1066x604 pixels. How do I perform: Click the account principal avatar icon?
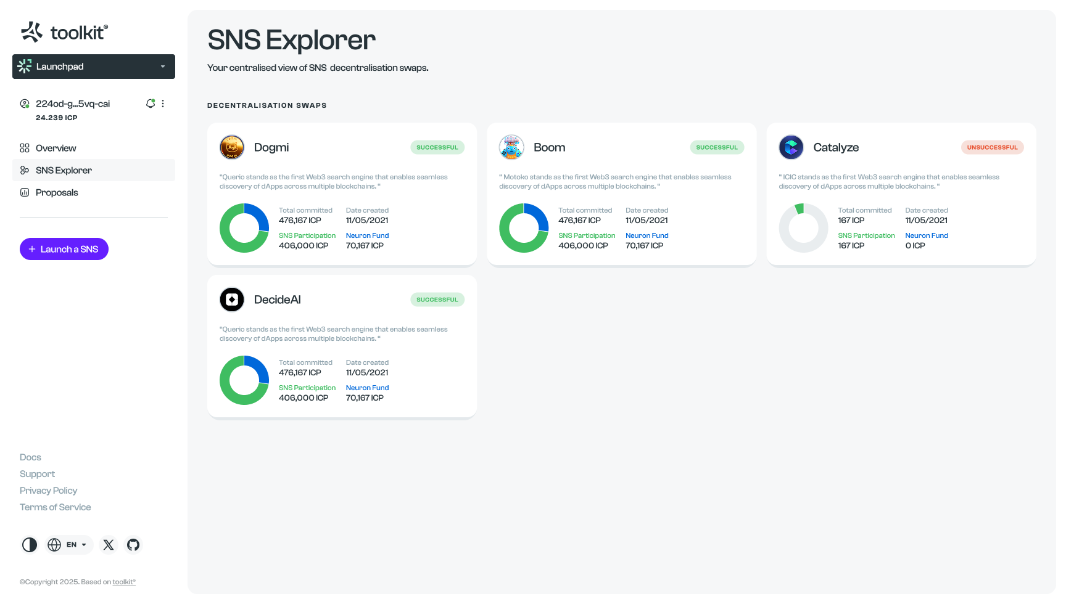pos(25,104)
